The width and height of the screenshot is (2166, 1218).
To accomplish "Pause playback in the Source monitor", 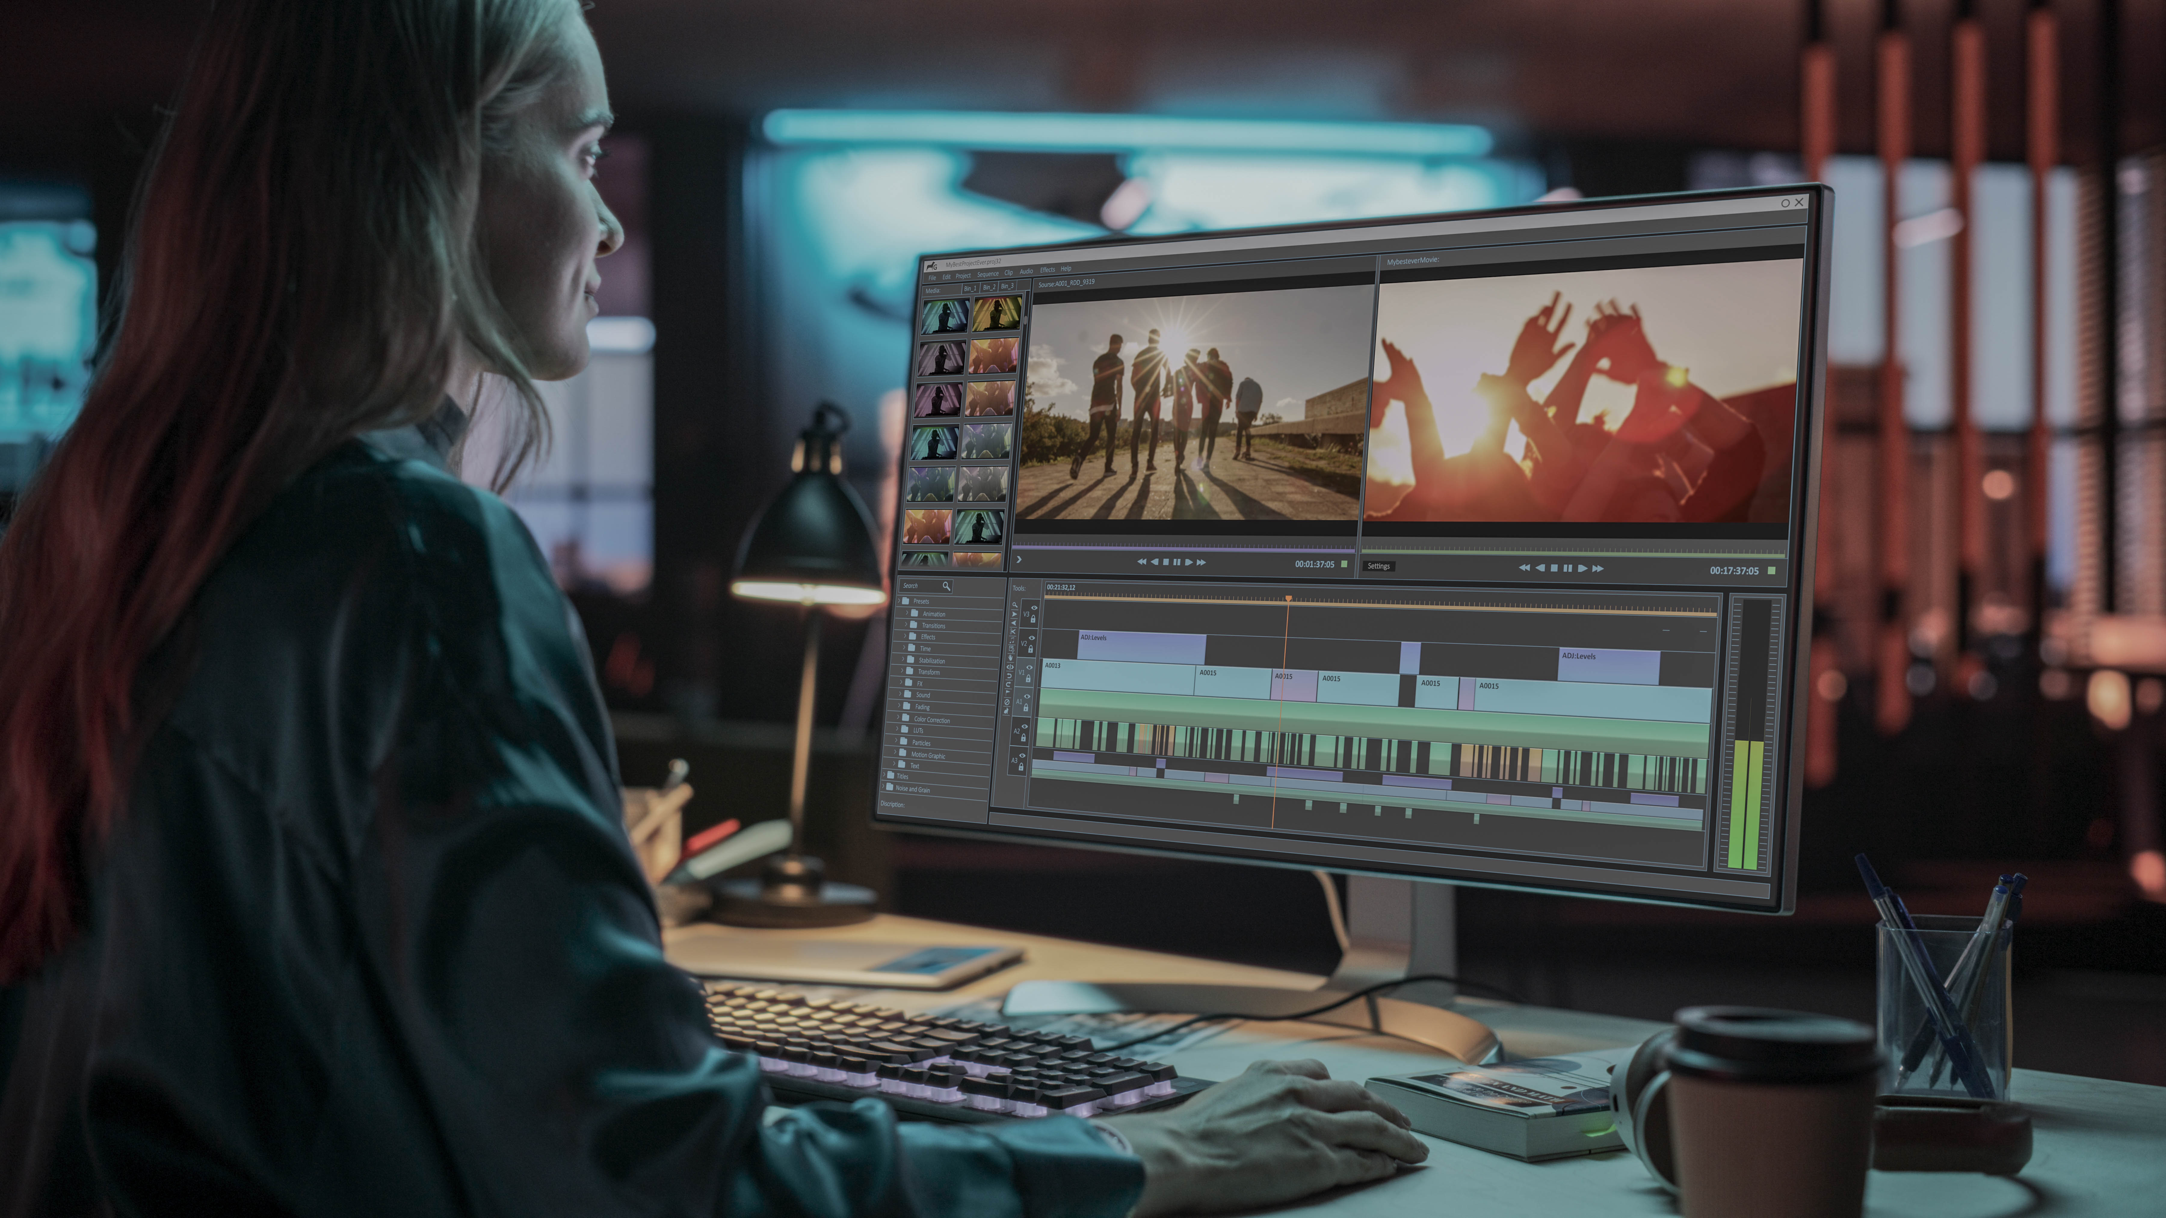I will click(1177, 562).
